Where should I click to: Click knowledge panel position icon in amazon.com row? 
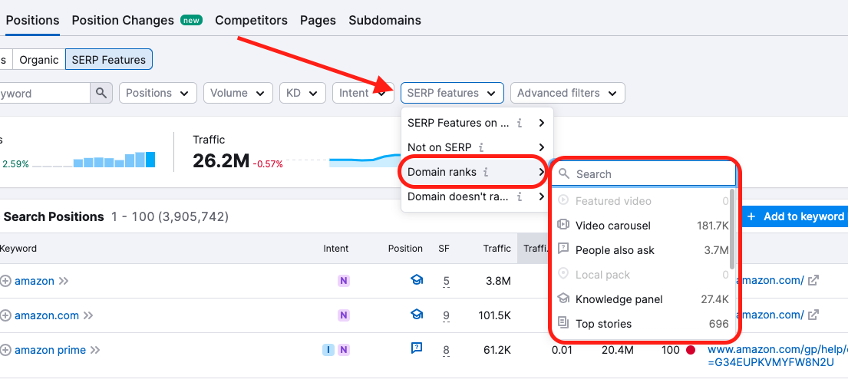pos(417,315)
